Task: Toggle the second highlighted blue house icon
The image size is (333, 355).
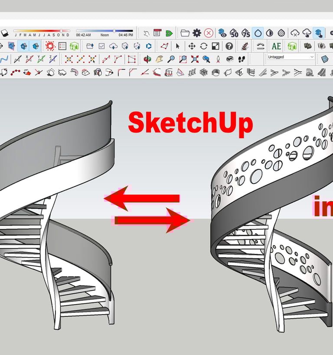Action: 36,46
